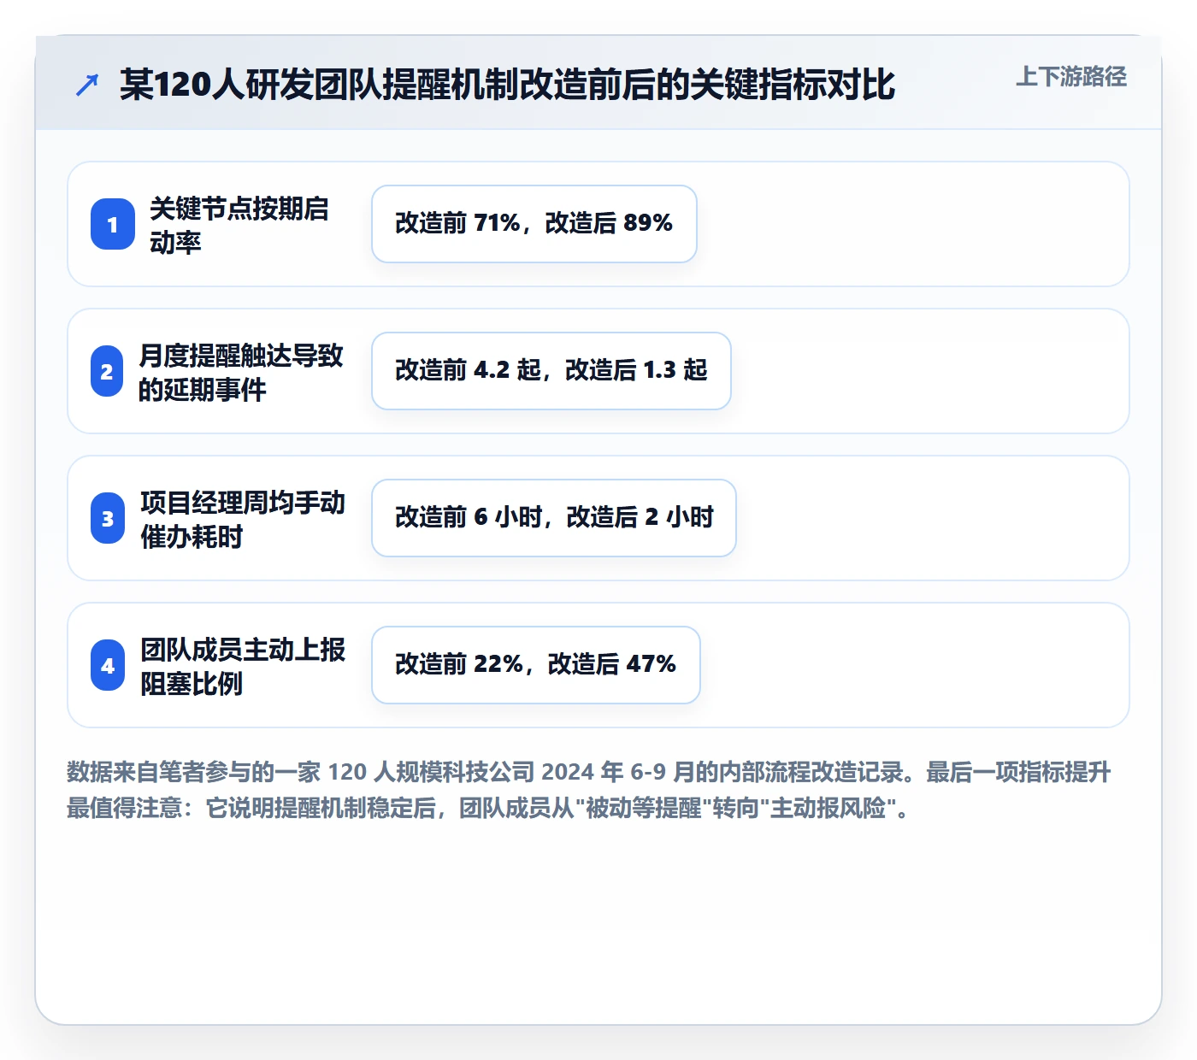Click the footnote paragraph starting with 数据来自笔者参与的
The image size is (1197, 1060).
coord(589,790)
